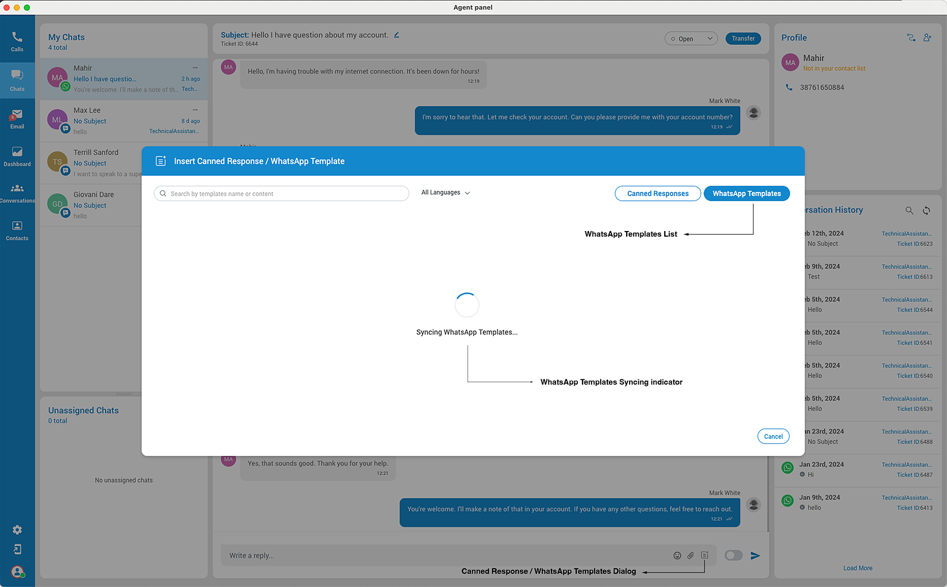Attach a file using paperclip icon

691,556
